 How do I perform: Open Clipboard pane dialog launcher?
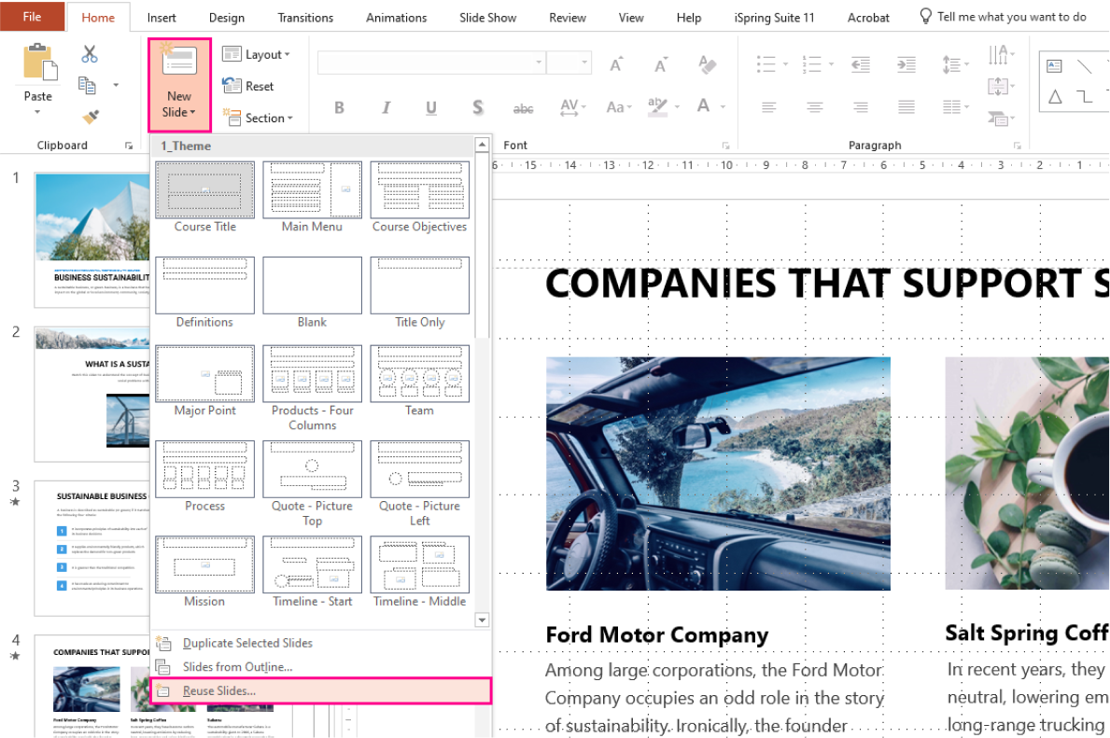coord(129,146)
